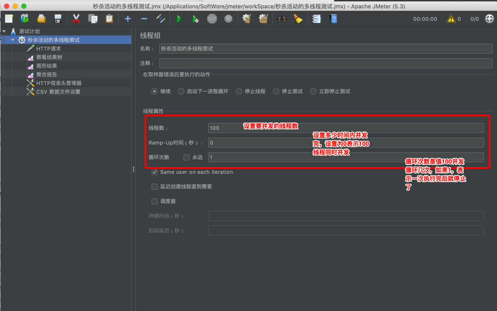Click the Stop test icon
The image size is (497, 311).
click(212, 19)
